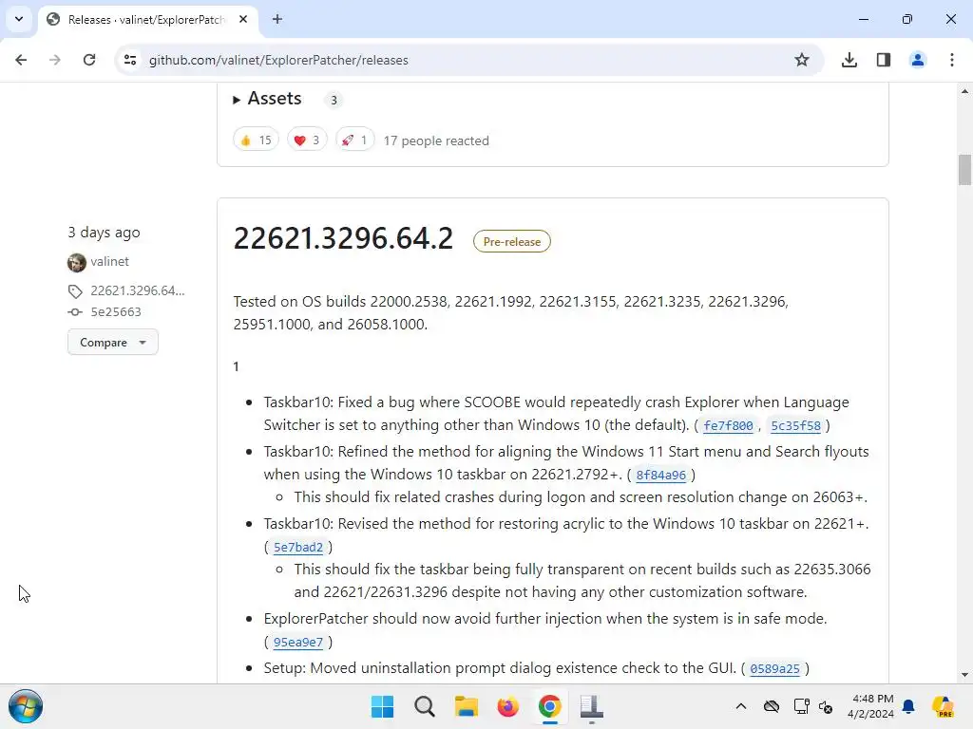View site information icon in address bar

[x=129, y=60]
